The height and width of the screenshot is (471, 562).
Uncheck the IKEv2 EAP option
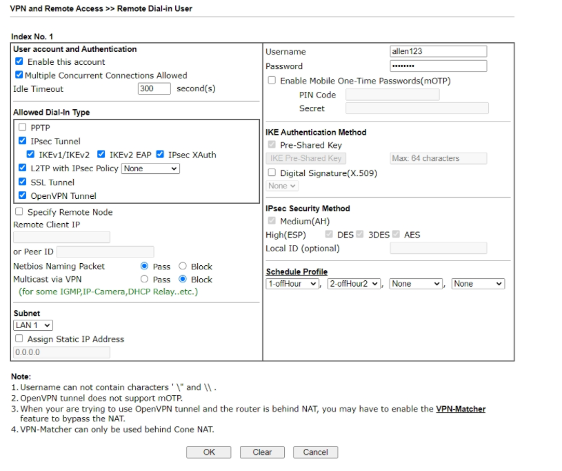(x=101, y=155)
